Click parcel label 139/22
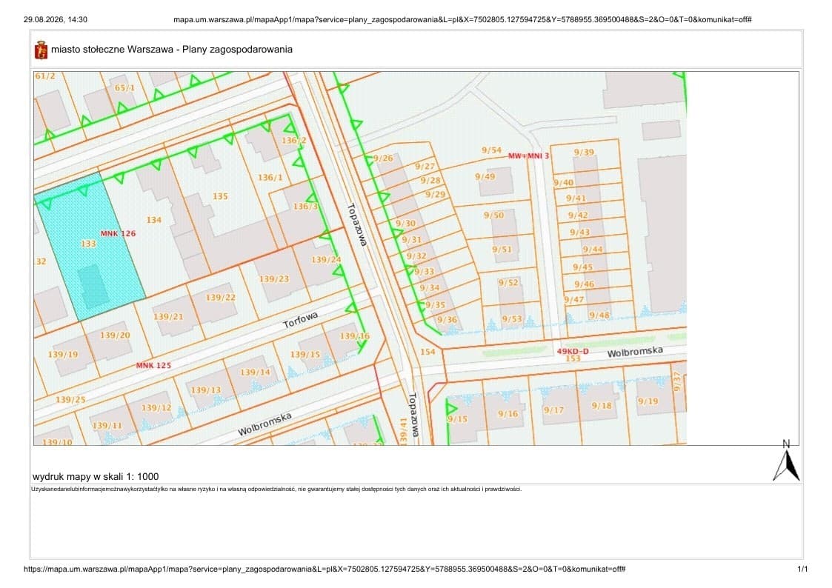 [221, 298]
